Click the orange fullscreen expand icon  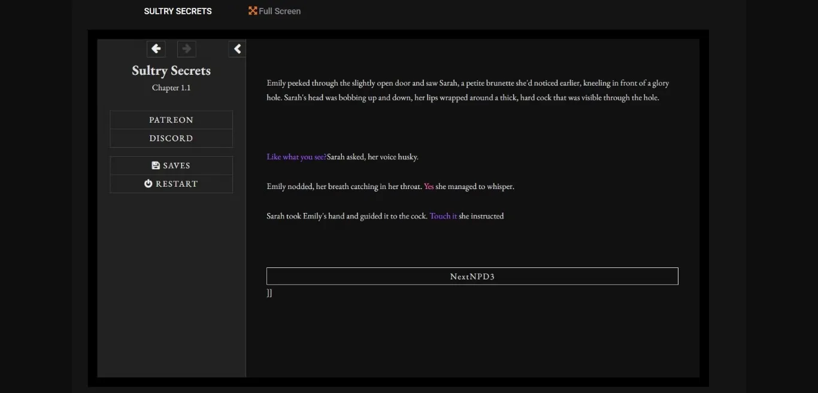pos(252,10)
